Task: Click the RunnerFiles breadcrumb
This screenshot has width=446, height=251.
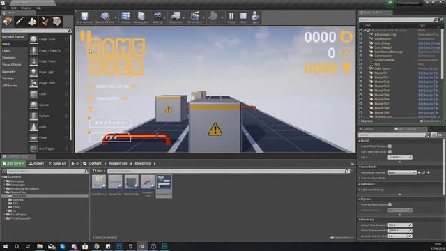Action: click(x=118, y=163)
